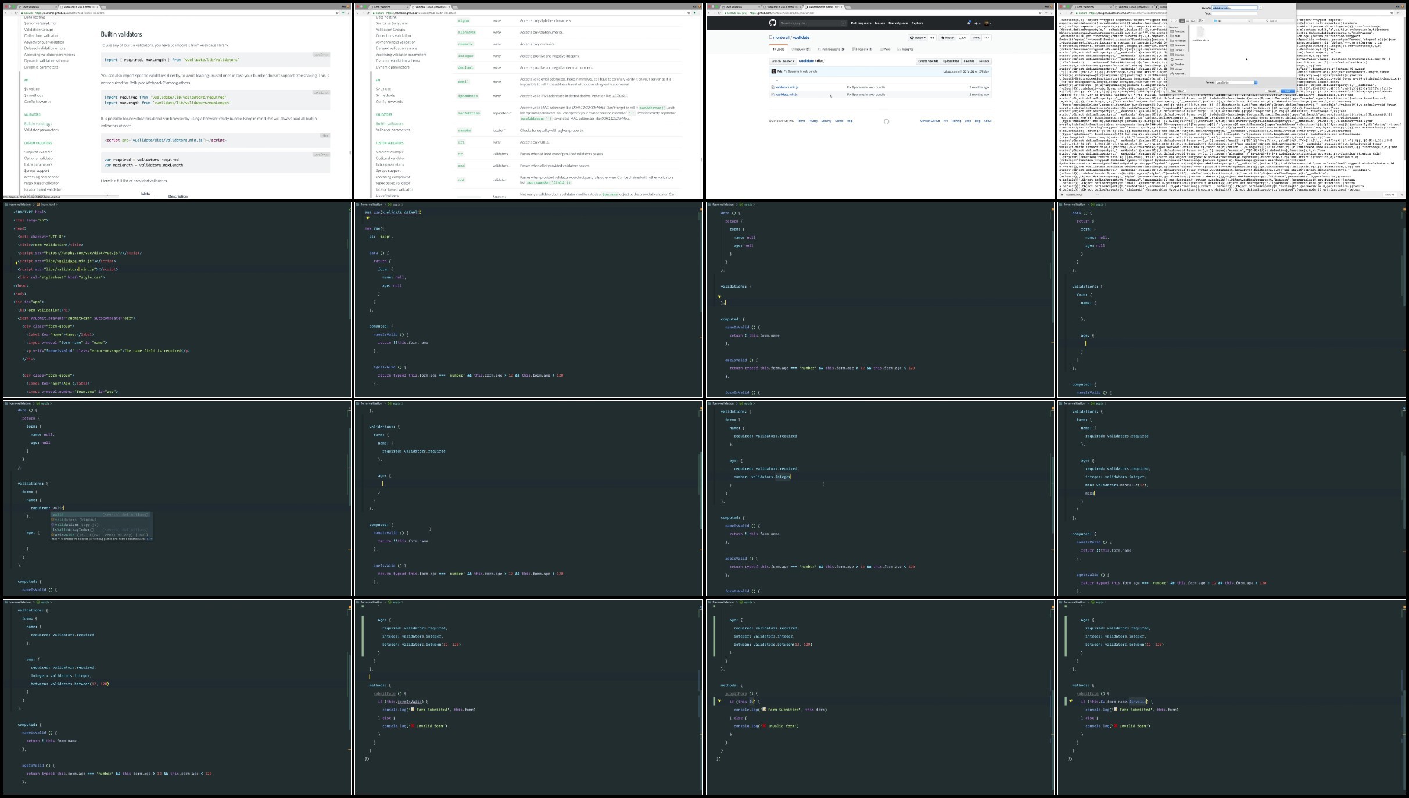1409x798 pixels.
Task: Click the Find file button
Action: click(969, 61)
